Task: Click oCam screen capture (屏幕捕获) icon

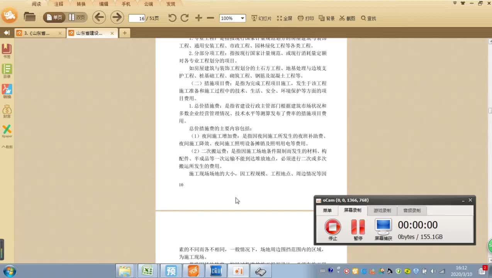Action: (383, 230)
